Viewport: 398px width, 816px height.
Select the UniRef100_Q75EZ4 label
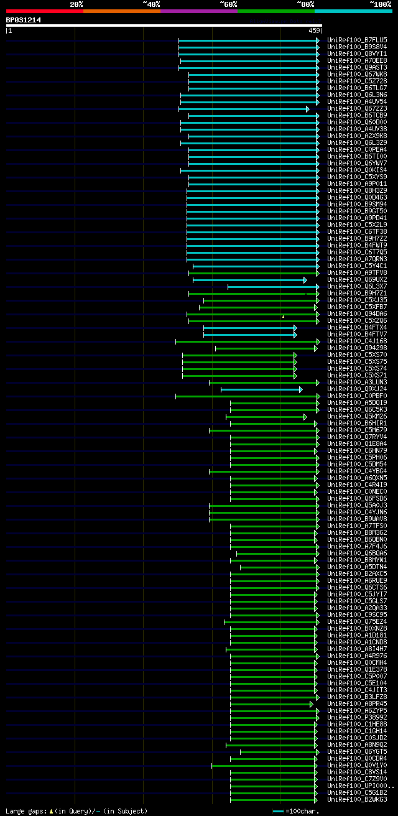click(x=357, y=621)
